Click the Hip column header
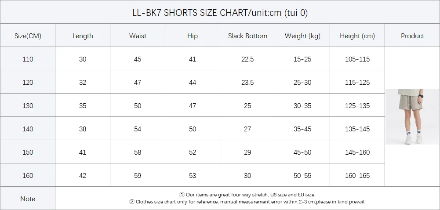The image size is (440, 210). (x=193, y=36)
